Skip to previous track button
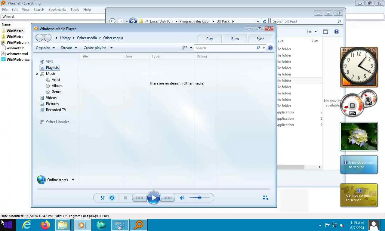This screenshot has height=231, width=385. [140, 198]
